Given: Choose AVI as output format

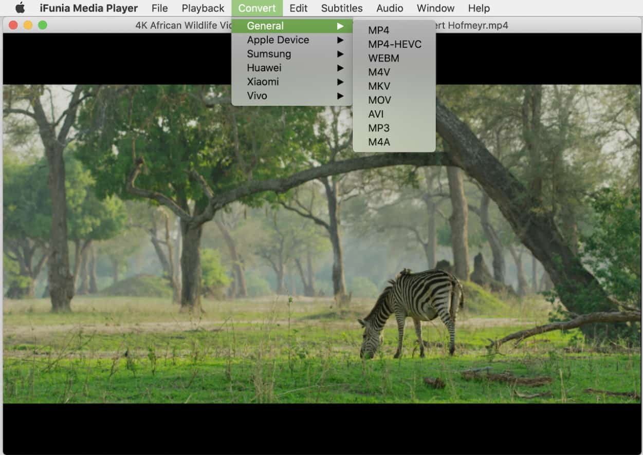Looking at the screenshot, I should [x=376, y=114].
